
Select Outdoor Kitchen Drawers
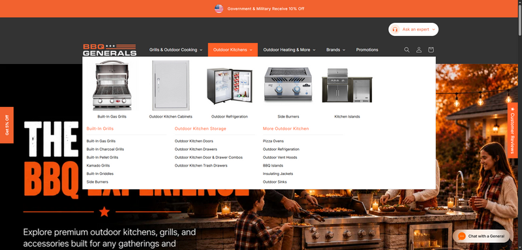point(196,149)
